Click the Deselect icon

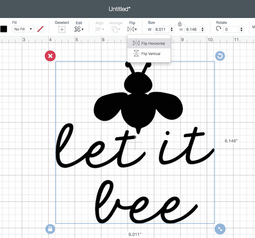point(62,29)
